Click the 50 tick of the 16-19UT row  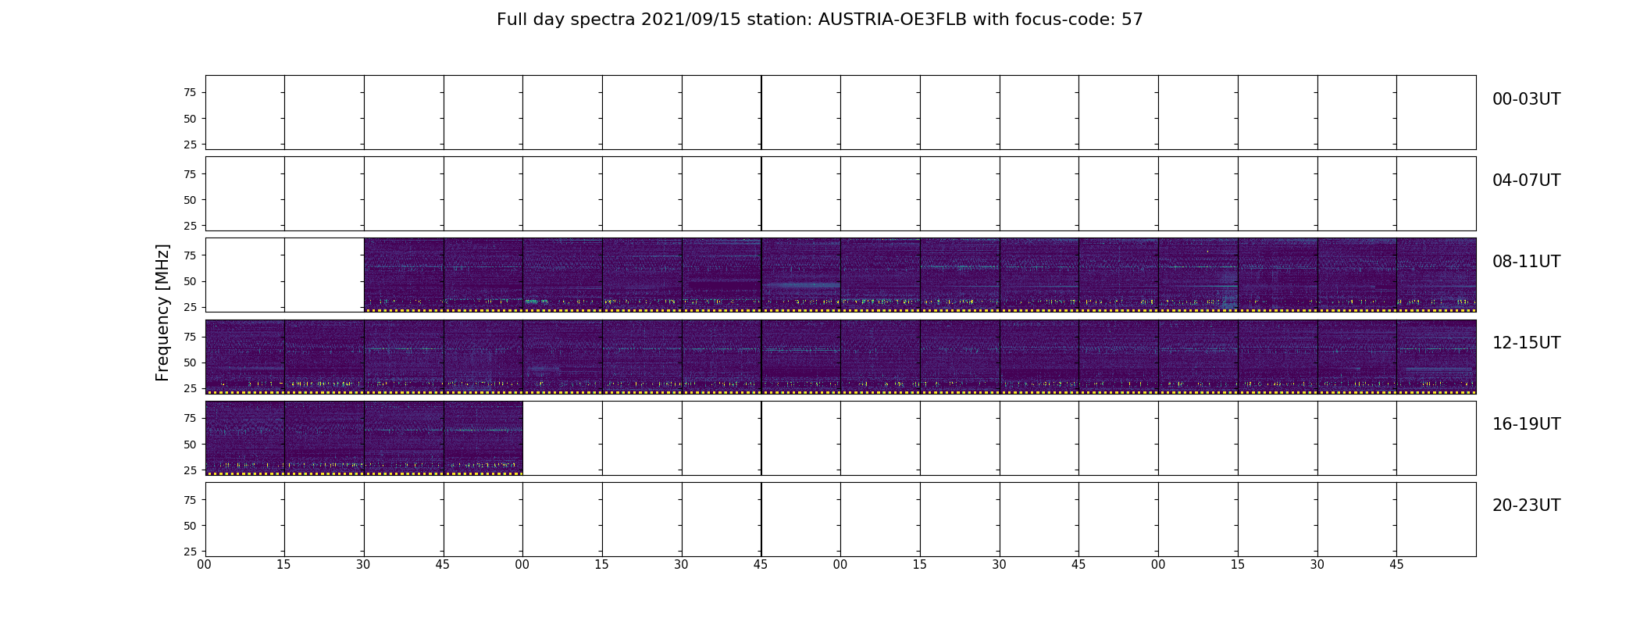click(190, 445)
